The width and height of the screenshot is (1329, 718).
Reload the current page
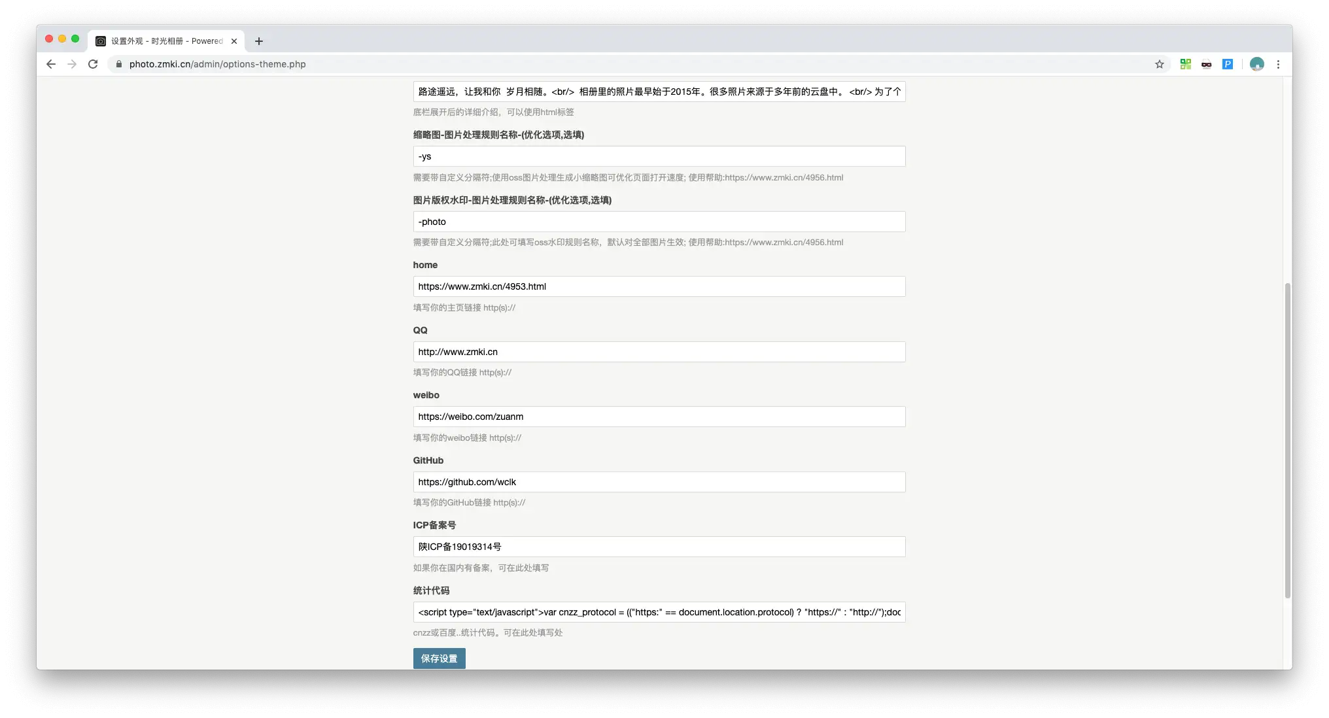pyautogui.click(x=93, y=64)
